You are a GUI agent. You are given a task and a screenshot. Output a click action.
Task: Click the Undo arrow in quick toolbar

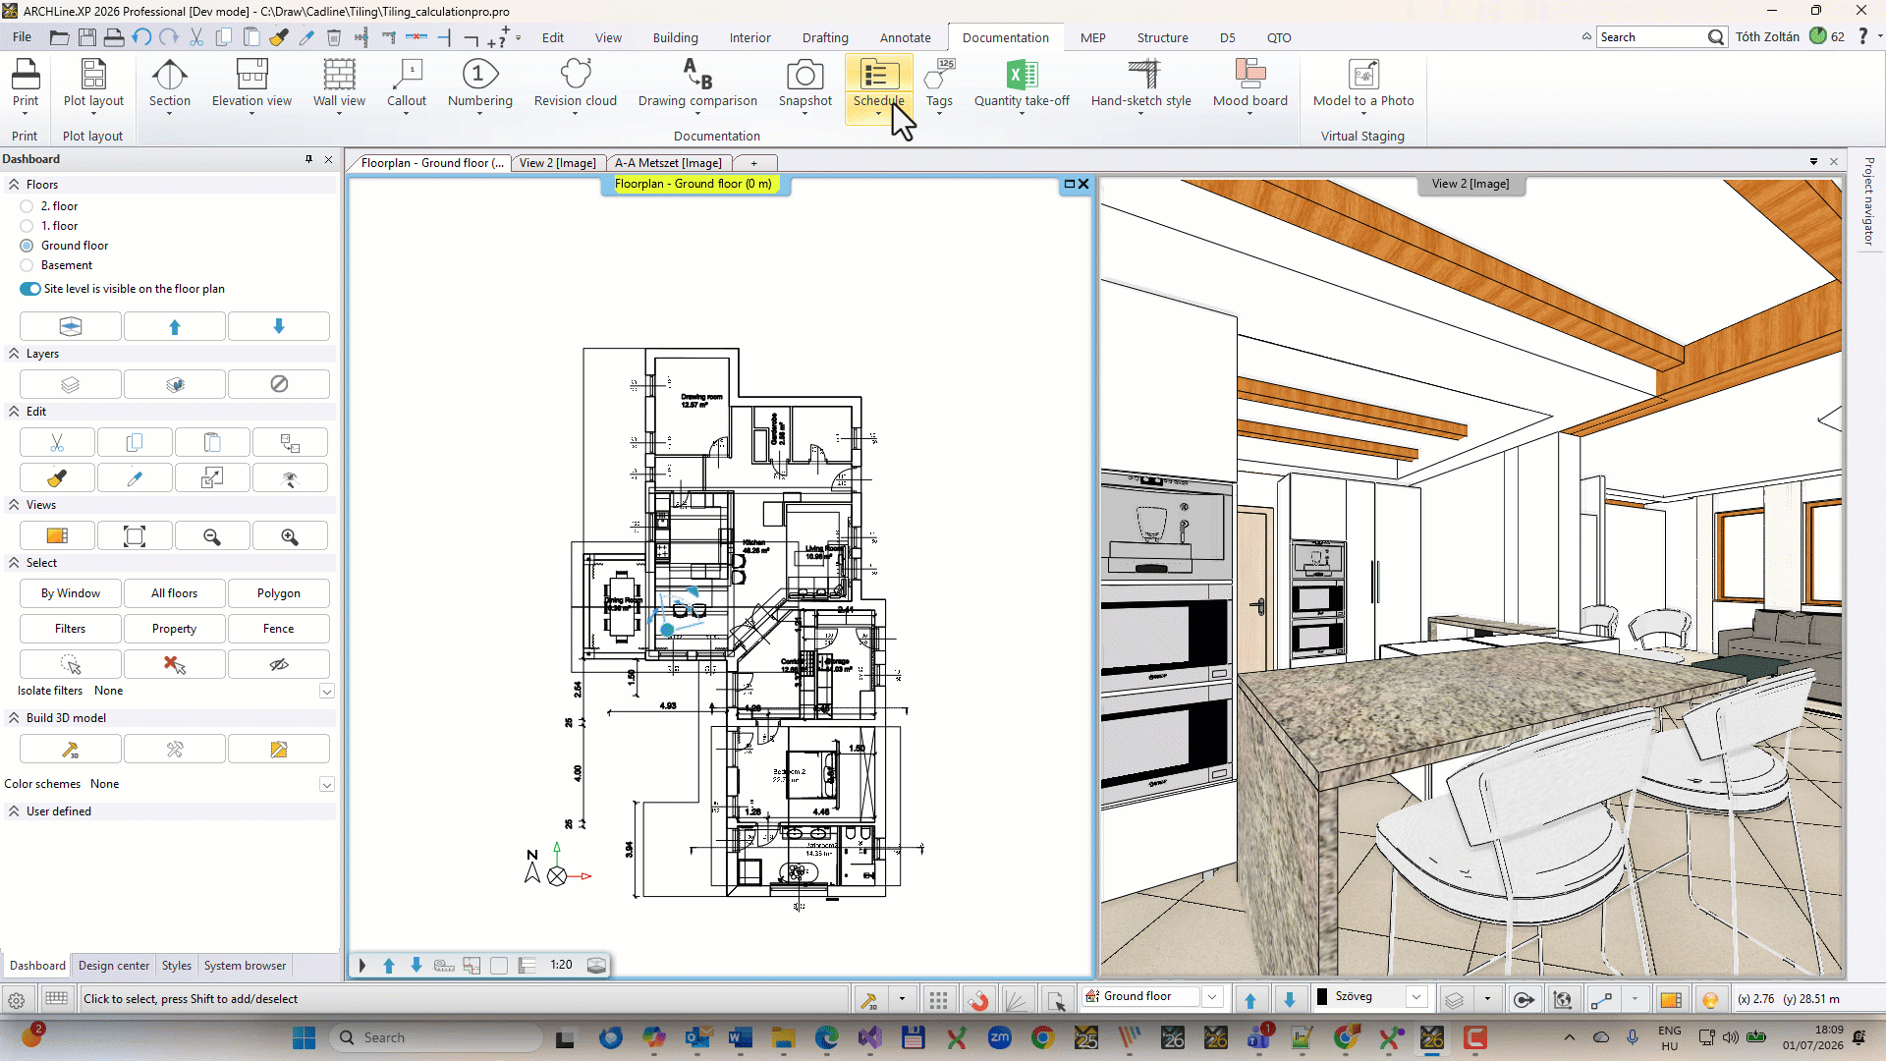tap(142, 37)
